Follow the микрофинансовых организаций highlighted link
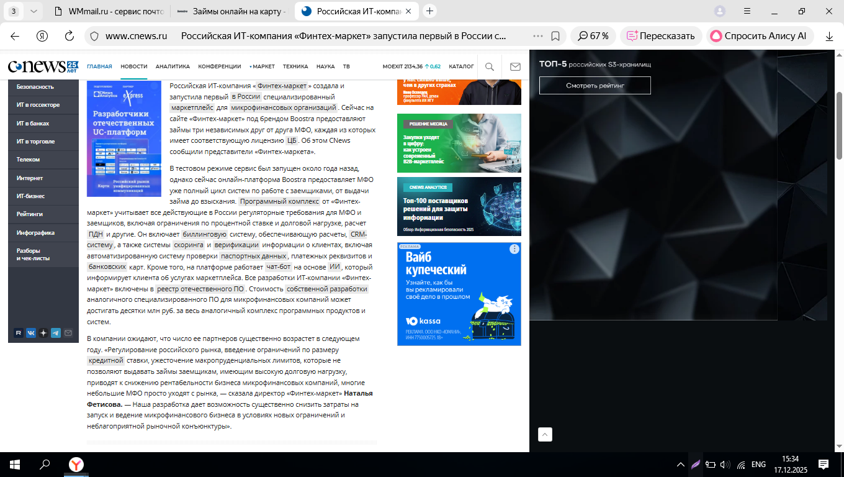 click(284, 108)
